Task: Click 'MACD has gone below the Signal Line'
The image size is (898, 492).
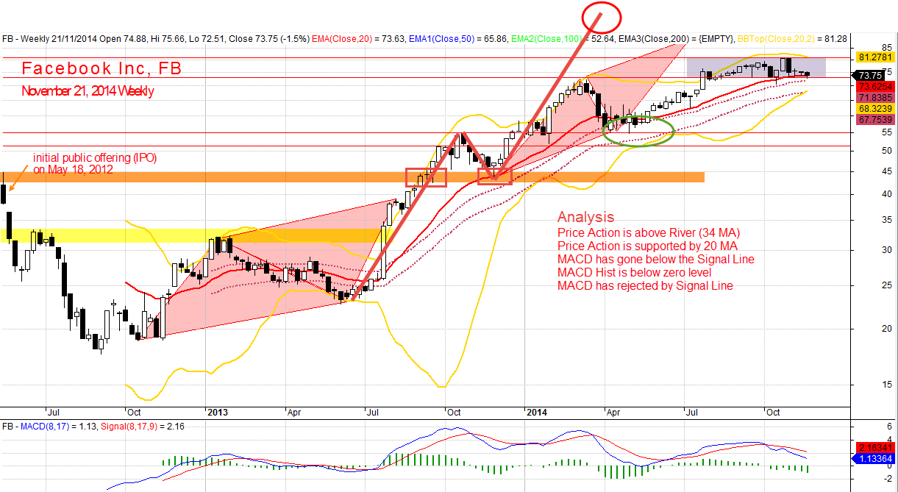Action: pyautogui.click(x=656, y=259)
